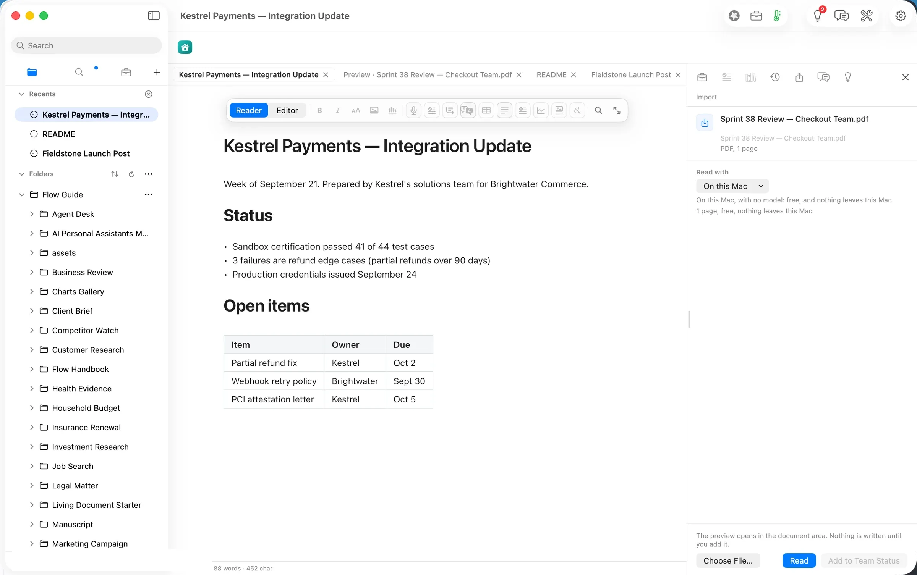This screenshot has height=575, width=917.
Task: Switch to the README tab
Action: click(551, 75)
